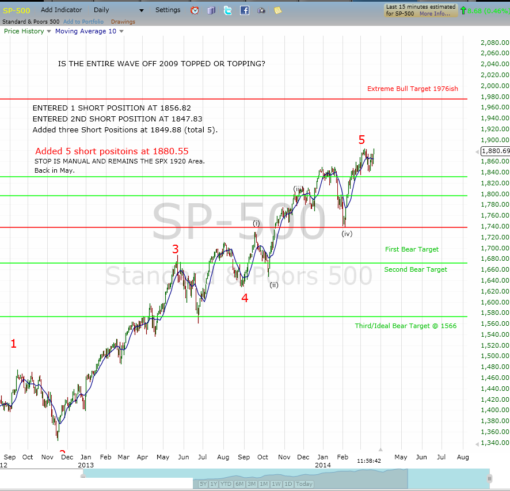The height and width of the screenshot is (491, 510).
Task: Click 'STOP IS MANUAL AND REMAINS' note
Action: click(120, 161)
